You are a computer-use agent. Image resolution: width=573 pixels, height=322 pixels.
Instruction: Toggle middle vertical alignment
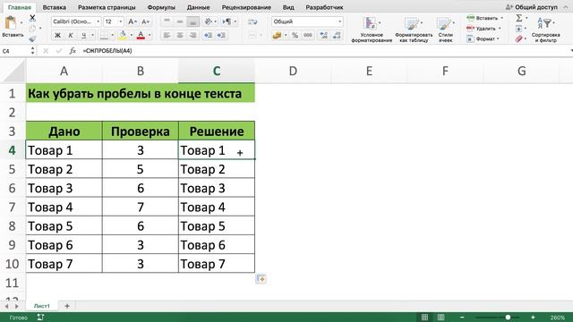(180, 21)
